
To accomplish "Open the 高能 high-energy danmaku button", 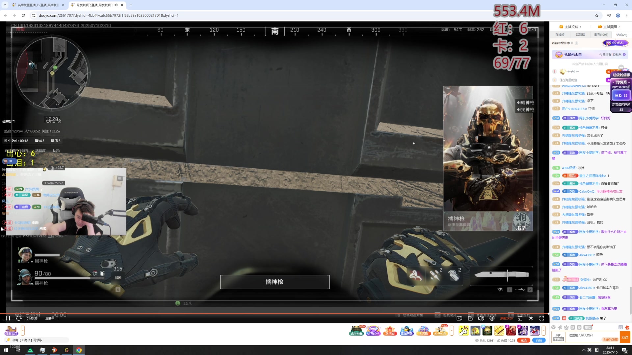I will pos(588,327).
